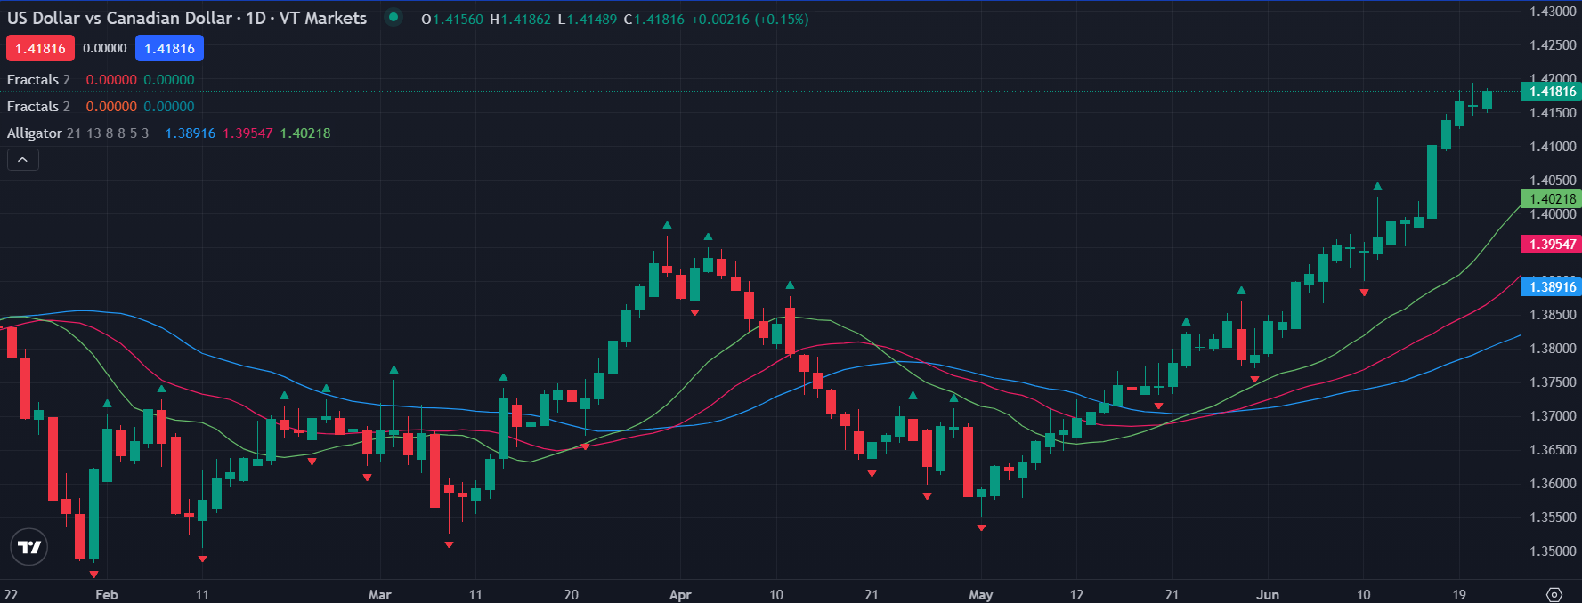
Task: Click the red Alligator label 1.39547 on axis
Action: pyautogui.click(x=1552, y=245)
